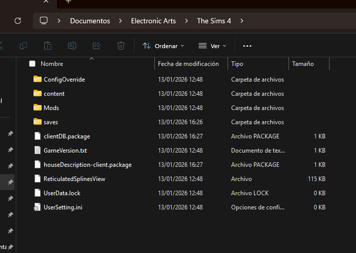Click the Delete trash can icon
The image size is (356, 253).
[120, 46]
